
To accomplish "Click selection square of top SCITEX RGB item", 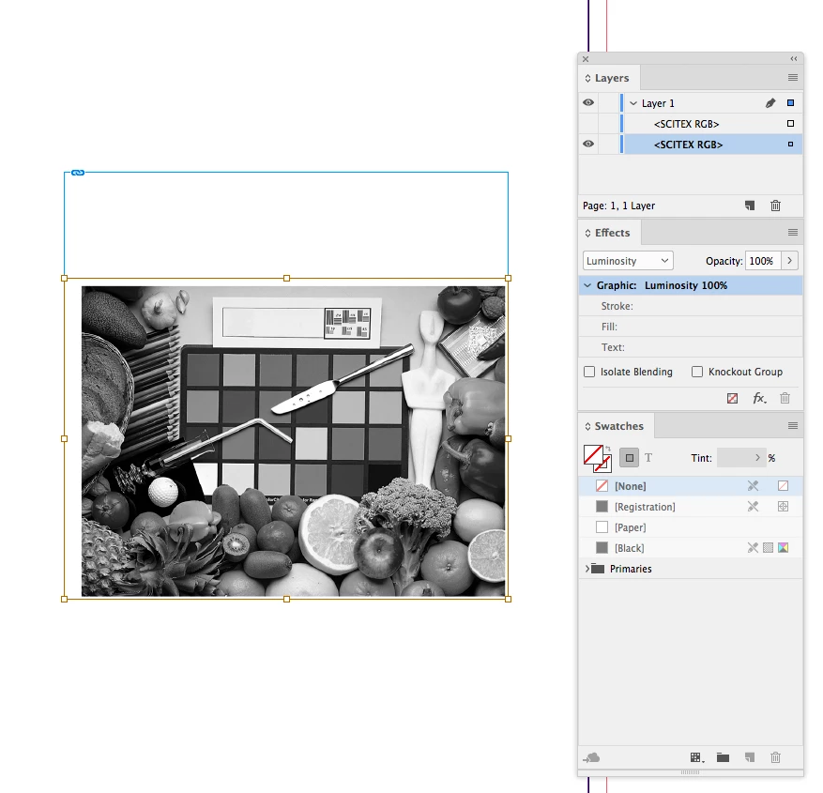I will (x=790, y=124).
